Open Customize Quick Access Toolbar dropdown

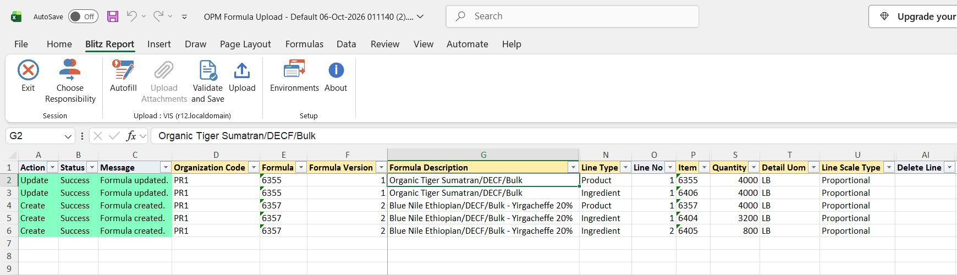tap(184, 17)
